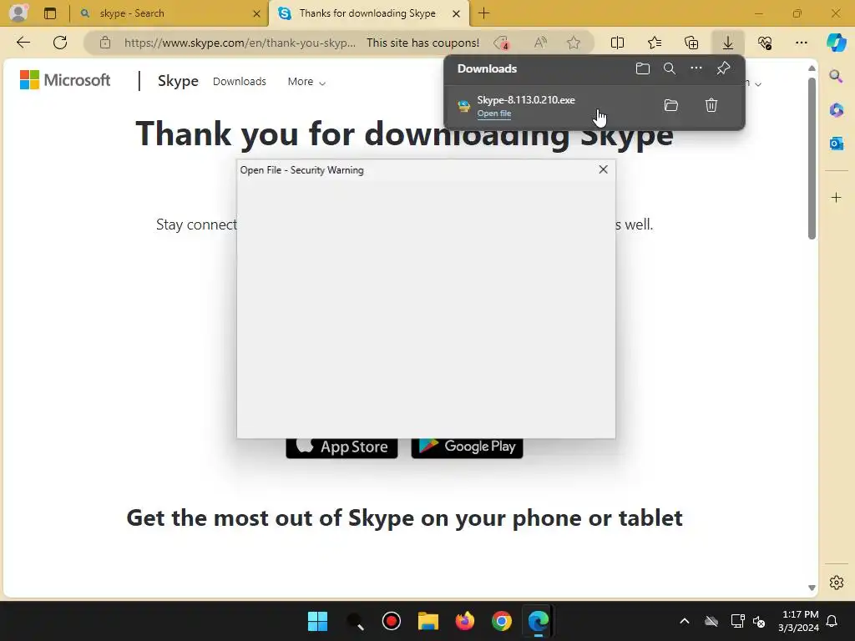Open File Explorer from taskbar

click(428, 621)
